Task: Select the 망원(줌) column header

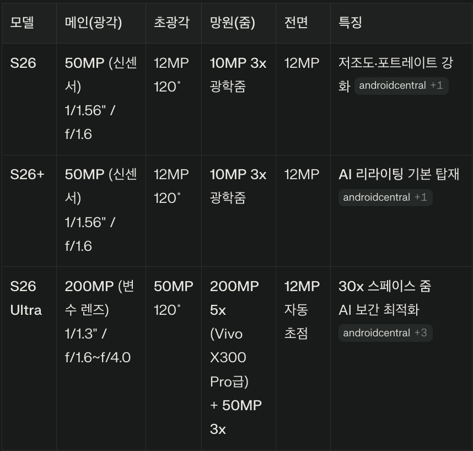Action: 233,23
